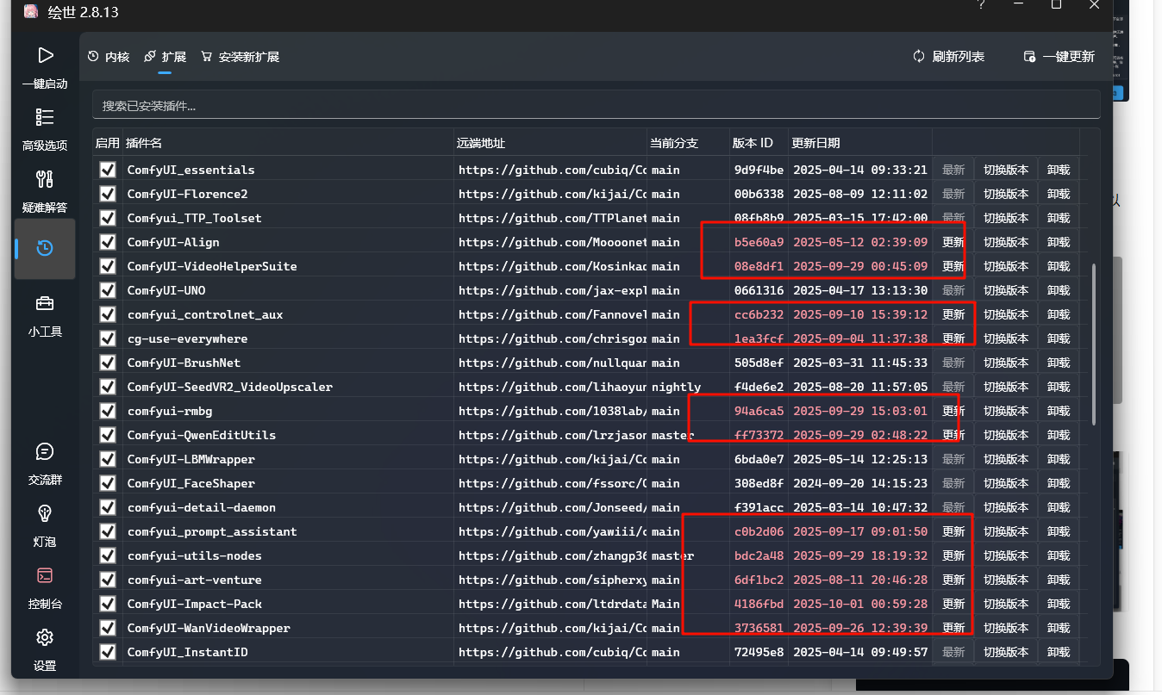Click 更新 for ComfyUI-WanVideoWrapper

tap(953, 628)
